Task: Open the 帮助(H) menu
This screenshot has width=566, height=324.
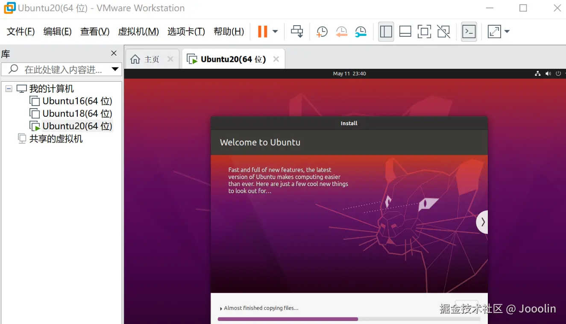Action: point(229,31)
